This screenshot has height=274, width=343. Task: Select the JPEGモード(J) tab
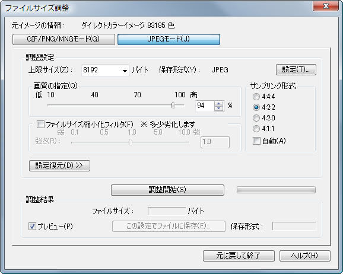169,39
